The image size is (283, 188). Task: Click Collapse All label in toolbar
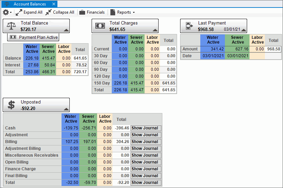click(64, 12)
